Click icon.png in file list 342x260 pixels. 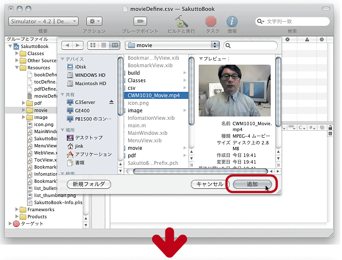point(138,103)
